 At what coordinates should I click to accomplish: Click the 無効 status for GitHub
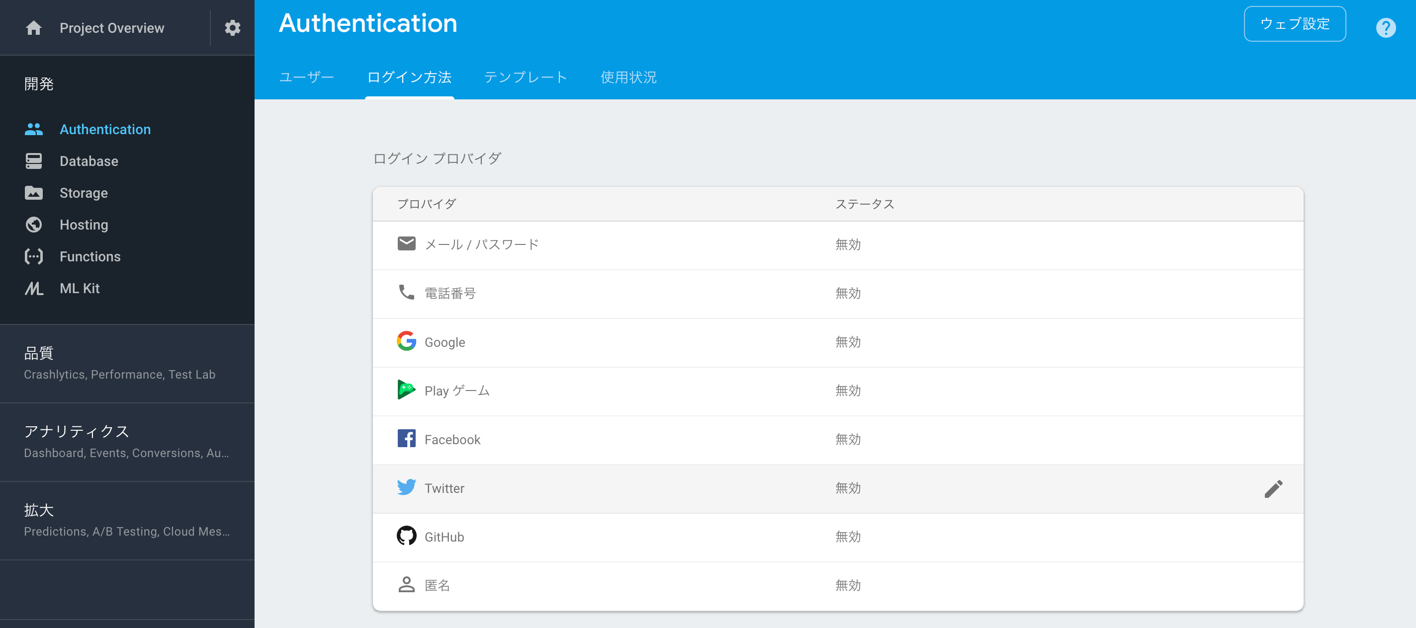point(848,537)
